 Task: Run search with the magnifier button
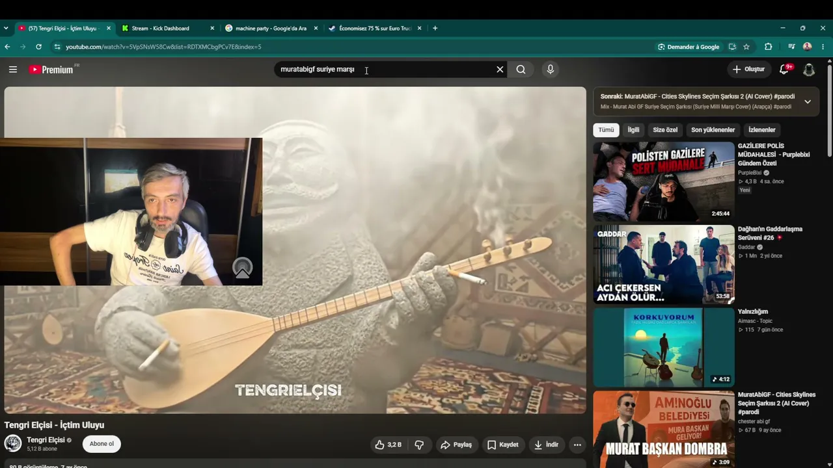521,70
